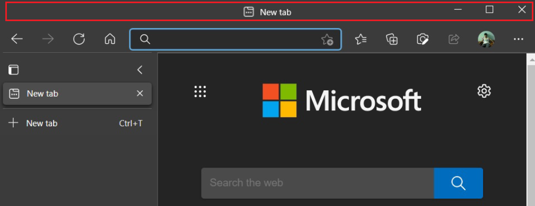Screen dimensions: 535x206
Task: Click the New tab title bar text
Action: coord(275,12)
